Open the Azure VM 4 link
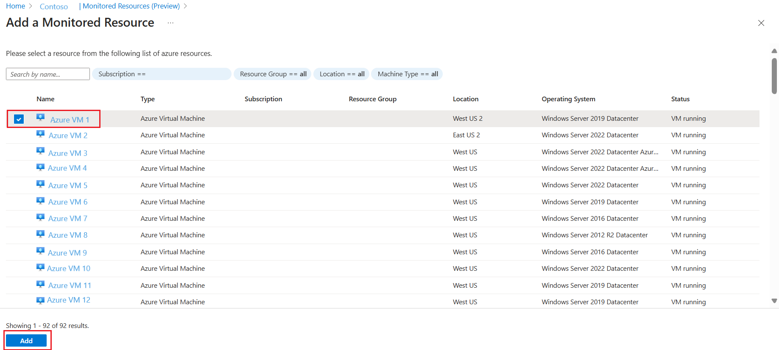779x350 pixels. click(x=67, y=168)
